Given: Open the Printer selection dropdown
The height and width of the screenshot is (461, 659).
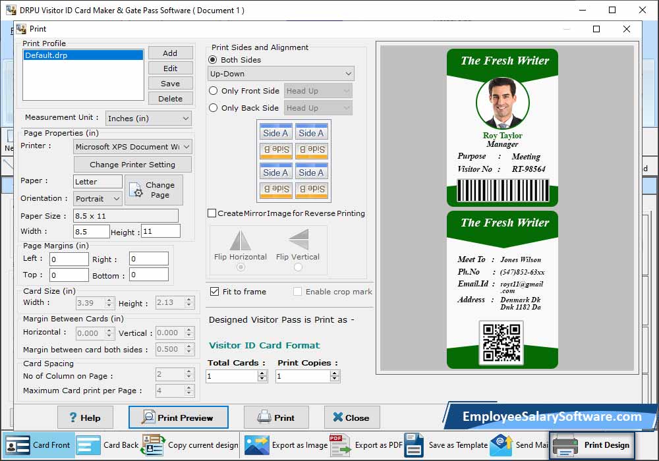Looking at the screenshot, I should point(133,146).
